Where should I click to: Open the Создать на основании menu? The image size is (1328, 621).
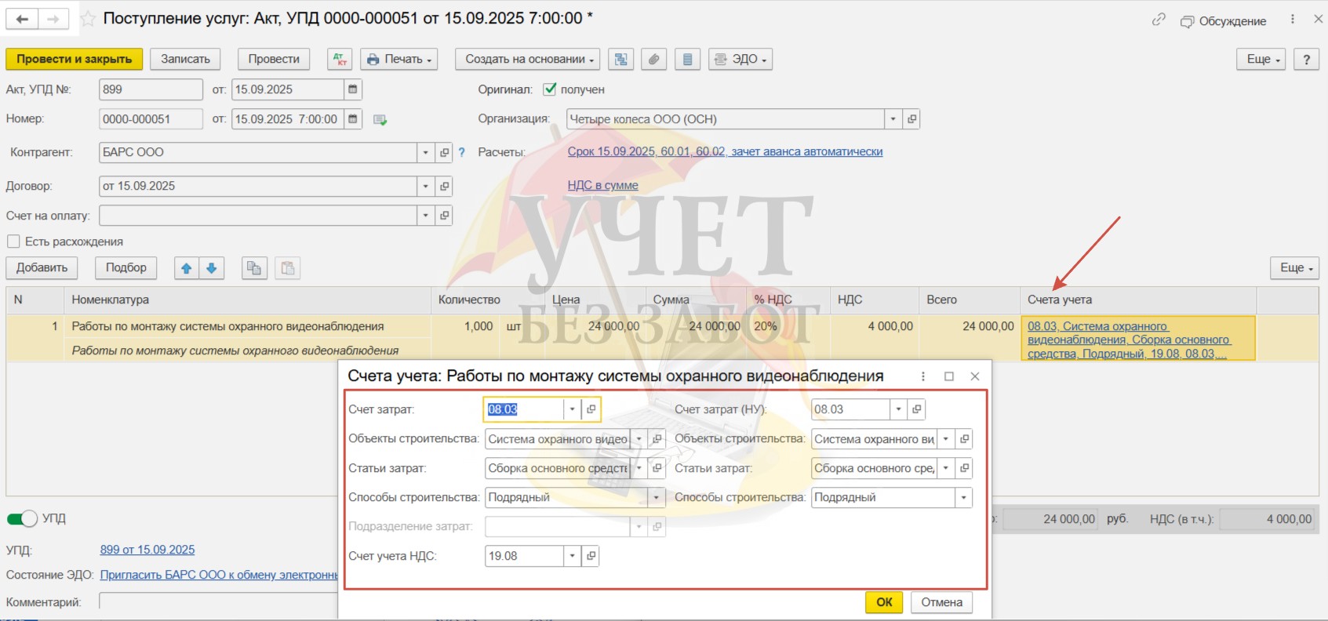tap(527, 60)
